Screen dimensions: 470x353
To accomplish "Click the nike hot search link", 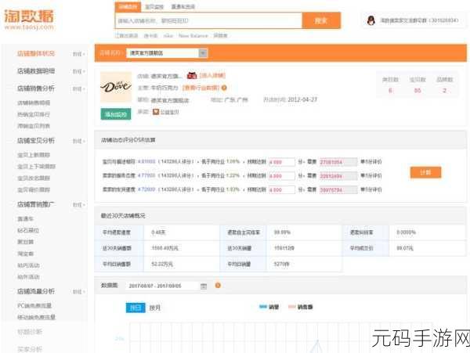I will pyautogui.click(x=168, y=36).
